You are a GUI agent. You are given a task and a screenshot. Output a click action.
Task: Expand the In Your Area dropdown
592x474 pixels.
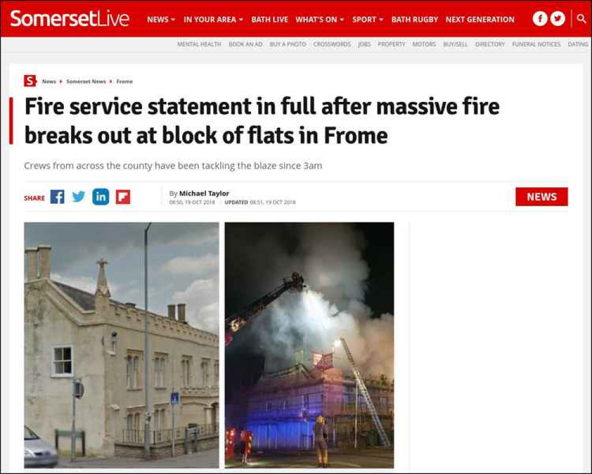click(213, 20)
